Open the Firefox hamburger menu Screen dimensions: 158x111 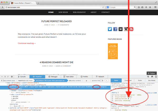click(x=155, y=7)
